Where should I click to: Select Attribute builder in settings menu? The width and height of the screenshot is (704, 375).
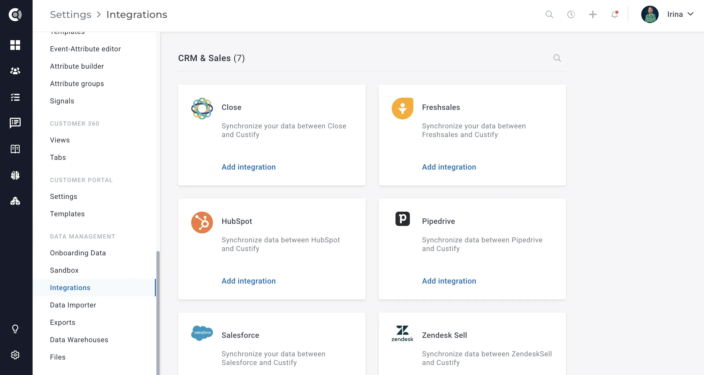click(x=77, y=66)
